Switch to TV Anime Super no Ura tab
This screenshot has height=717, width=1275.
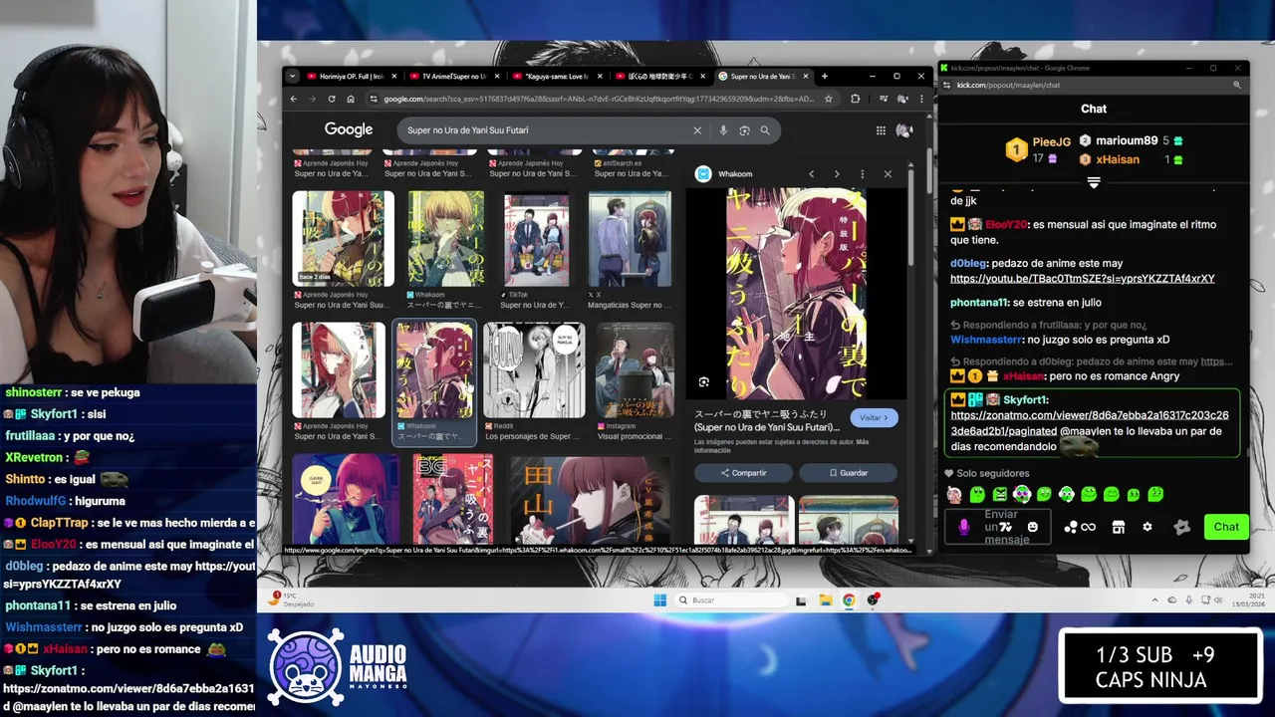tap(452, 76)
